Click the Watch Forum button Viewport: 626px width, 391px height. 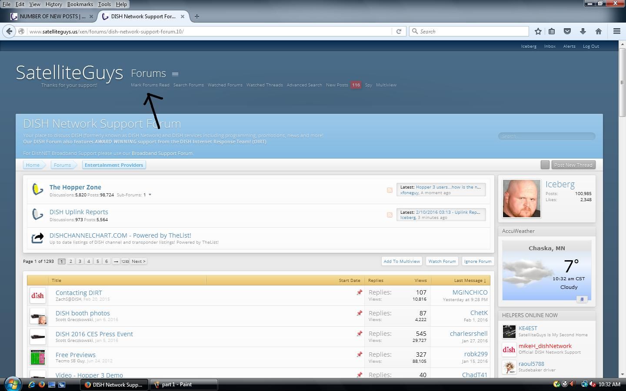442,261
